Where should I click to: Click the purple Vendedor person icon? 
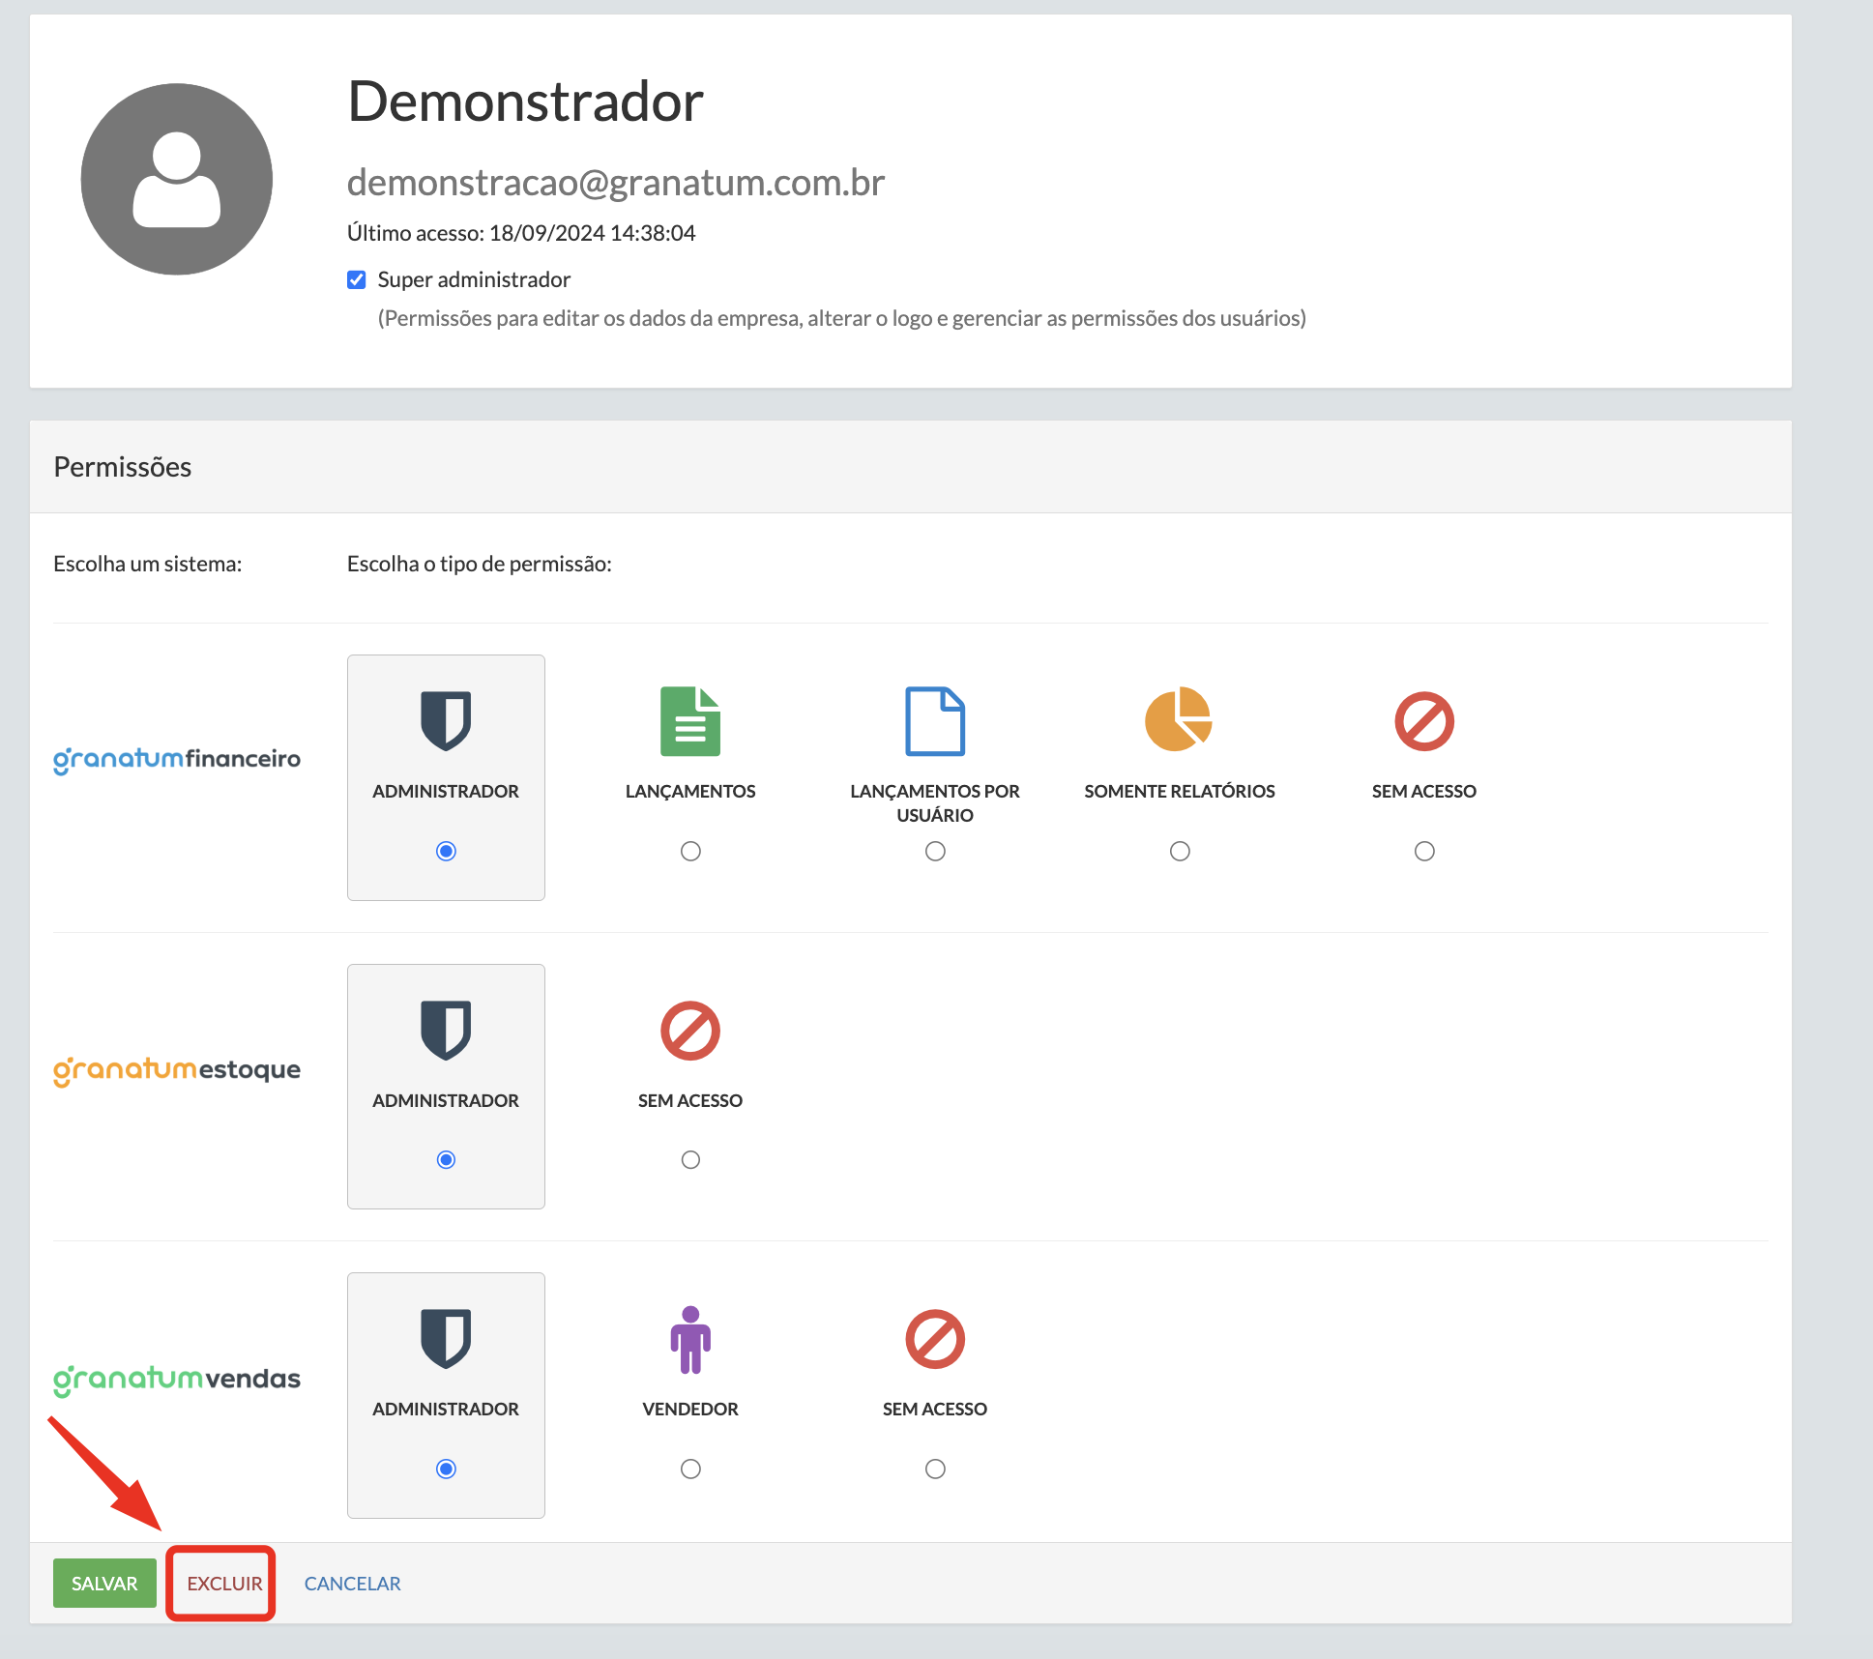click(x=690, y=1339)
